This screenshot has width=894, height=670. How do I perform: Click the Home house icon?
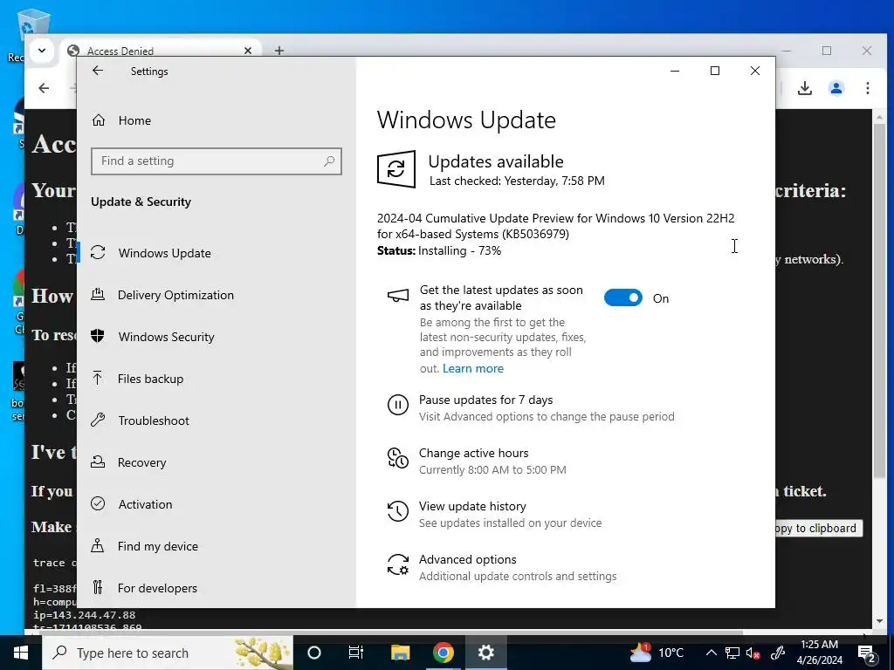pyautogui.click(x=99, y=120)
